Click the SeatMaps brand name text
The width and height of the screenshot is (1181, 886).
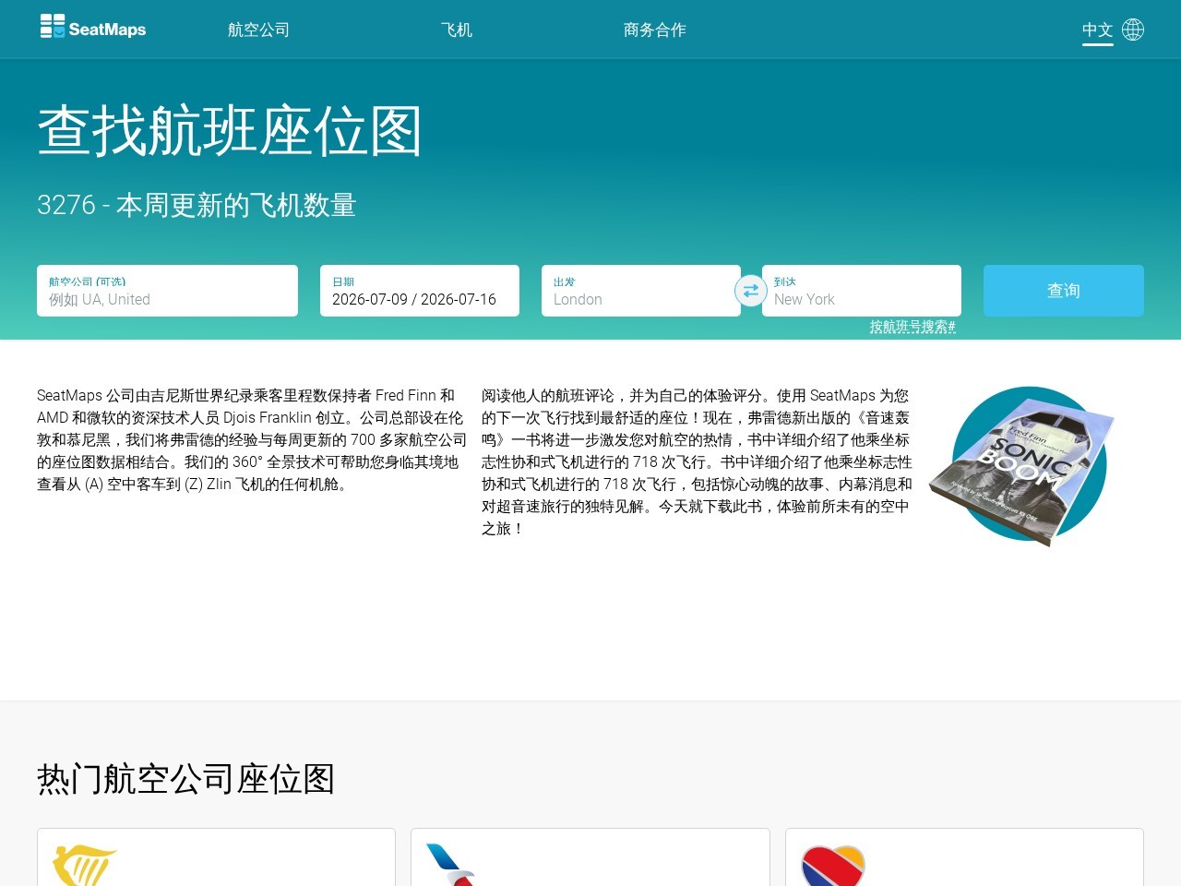(x=107, y=30)
